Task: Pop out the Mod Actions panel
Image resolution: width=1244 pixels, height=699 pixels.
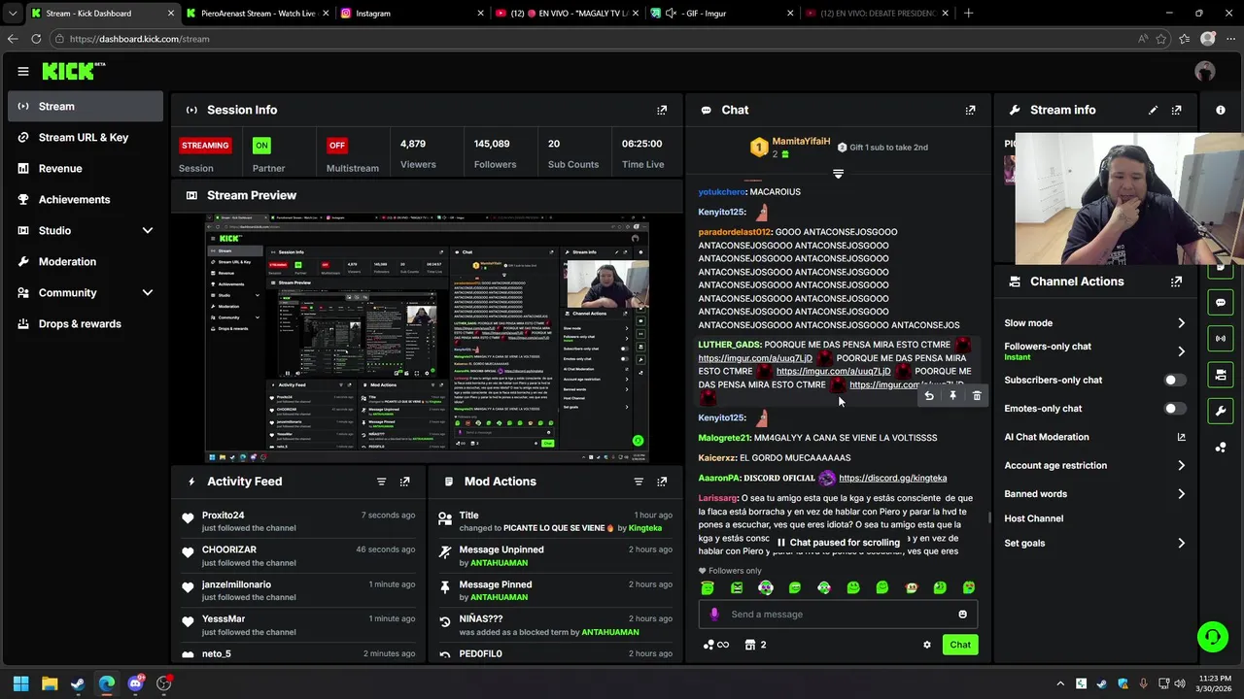Action: coord(662,482)
